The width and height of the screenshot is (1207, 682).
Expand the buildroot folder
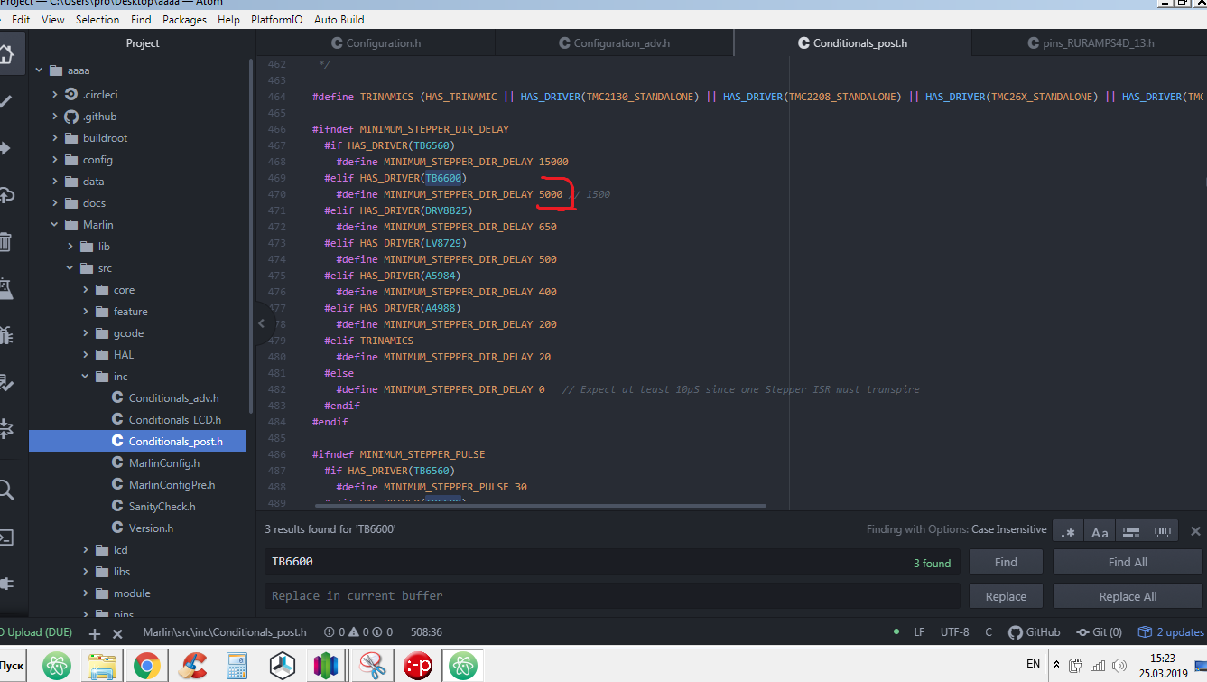pyautogui.click(x=55, y=138)
